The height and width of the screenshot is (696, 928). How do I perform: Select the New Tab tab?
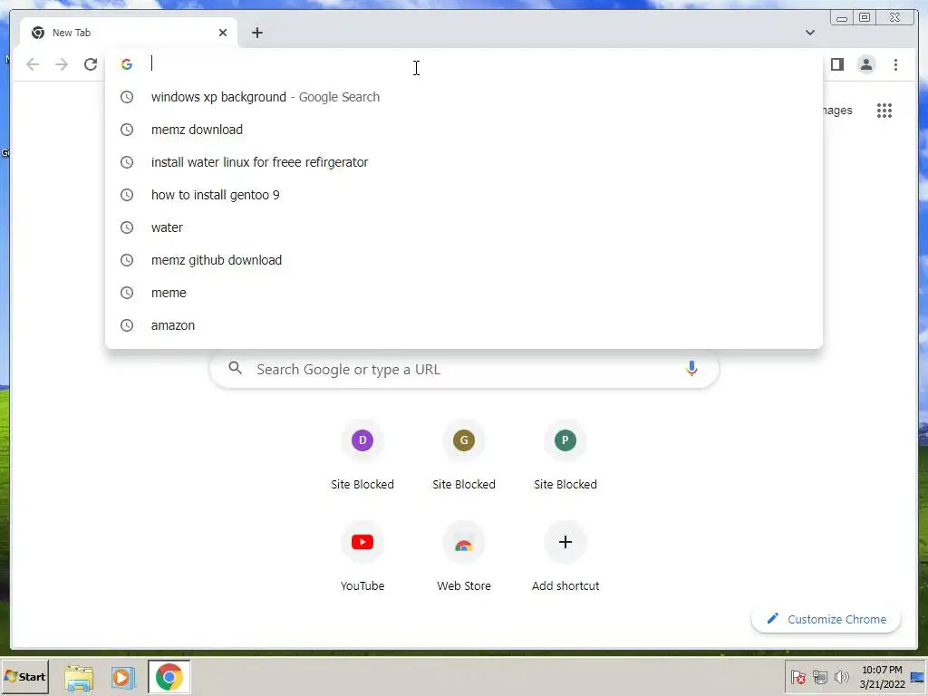(x=129, y=33)
